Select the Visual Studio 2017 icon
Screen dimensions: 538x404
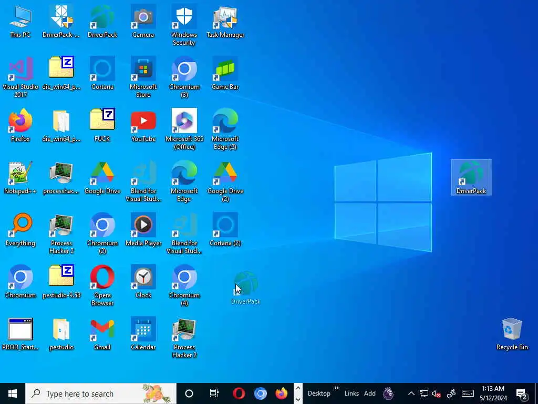pyautogui.click(x=20, y=77)
